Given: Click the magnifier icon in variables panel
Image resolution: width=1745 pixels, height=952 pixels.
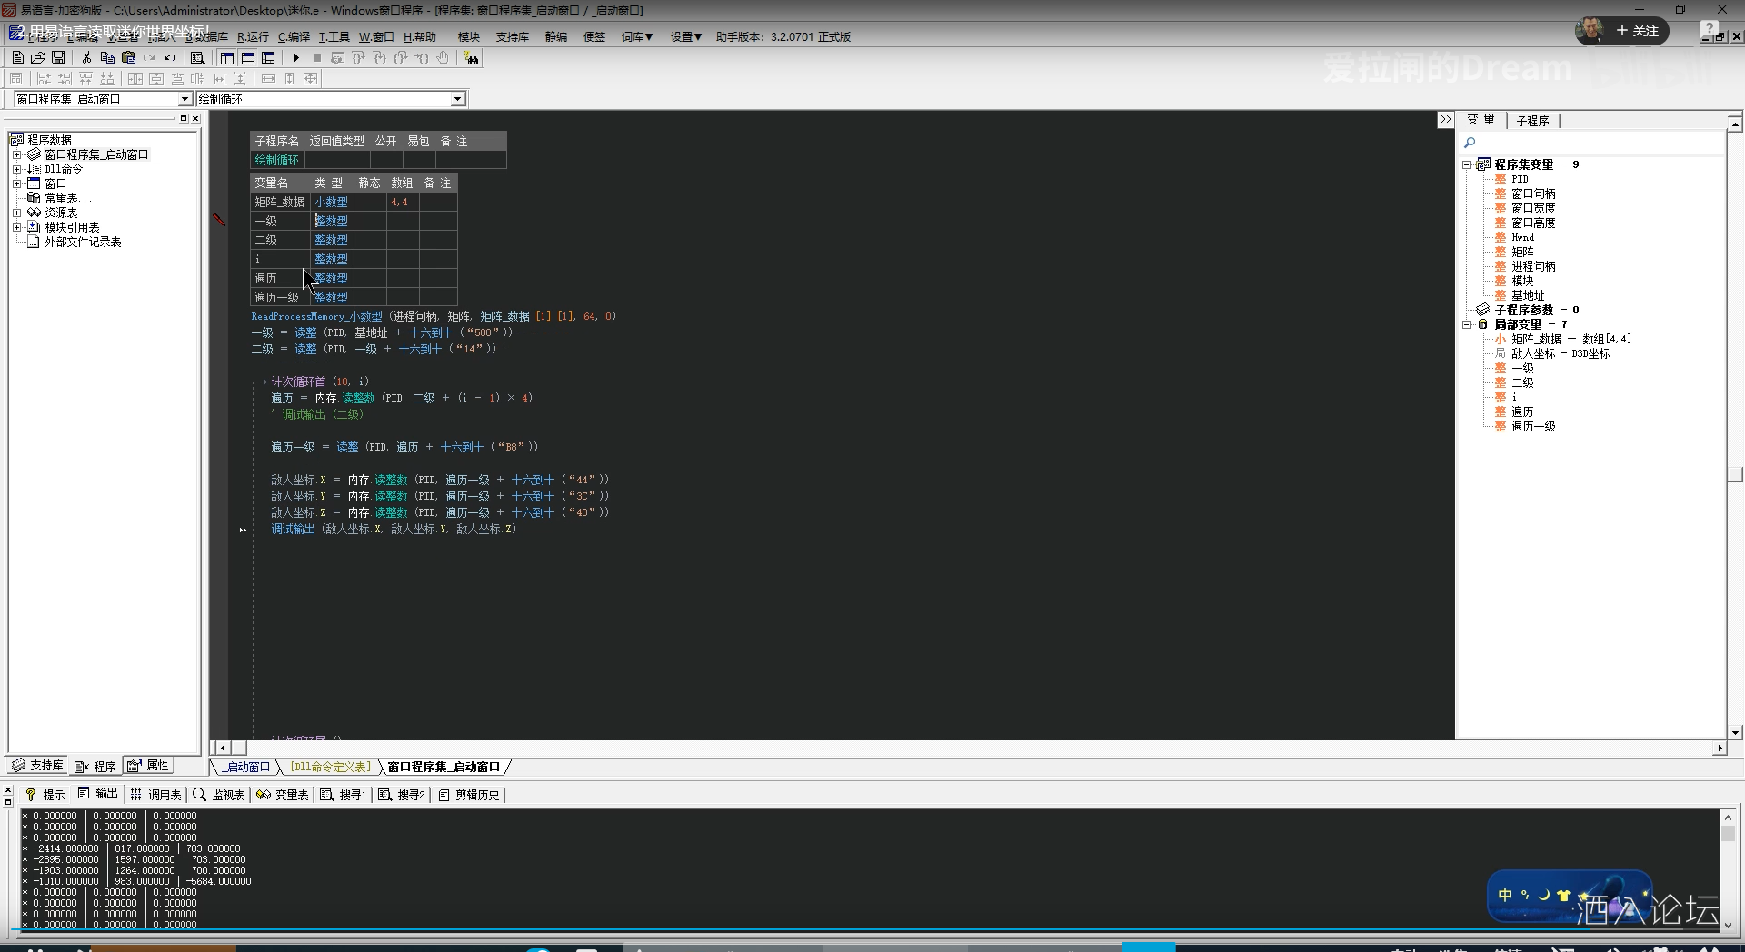Looking at the screenshot, I should 1470,143.
